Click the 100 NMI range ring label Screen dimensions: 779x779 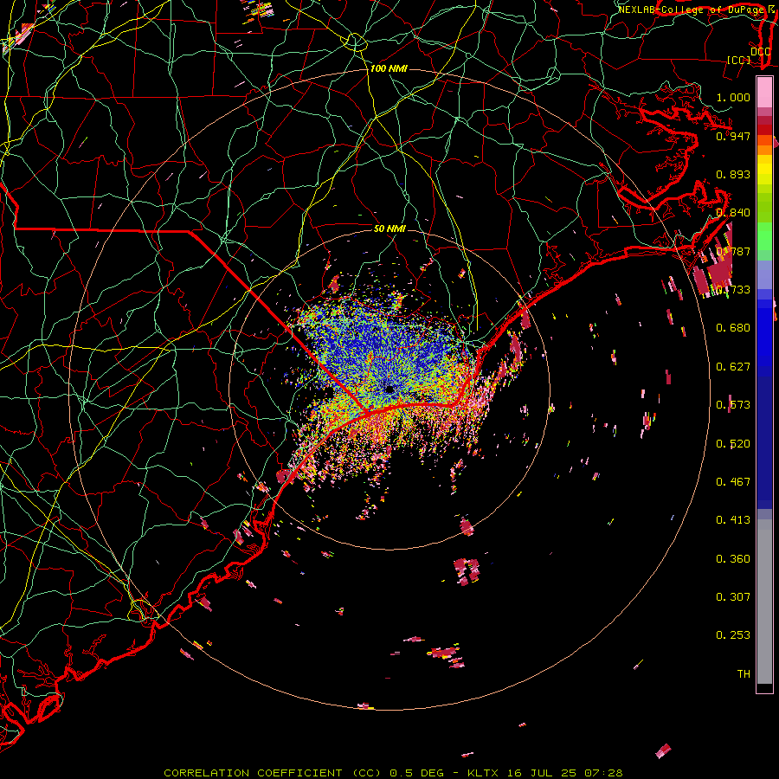point(389,68)
